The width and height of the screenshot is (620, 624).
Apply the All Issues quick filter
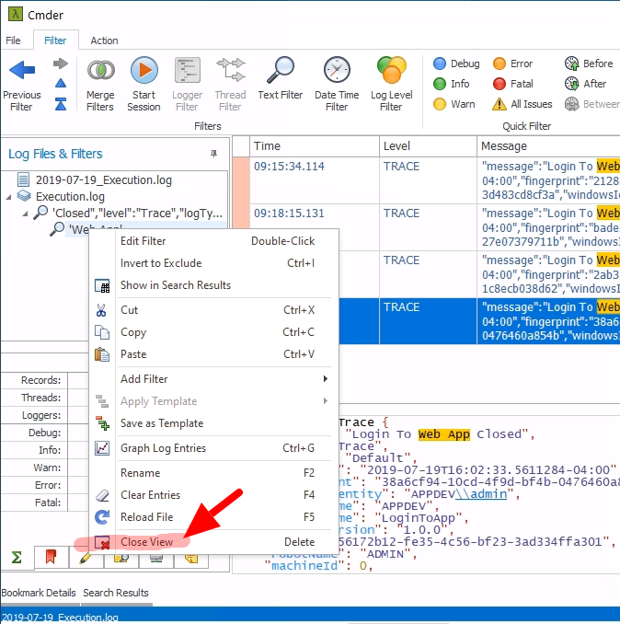[x=522, y=104]
